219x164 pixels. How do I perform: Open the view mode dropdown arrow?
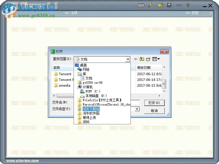click(158, 59)
